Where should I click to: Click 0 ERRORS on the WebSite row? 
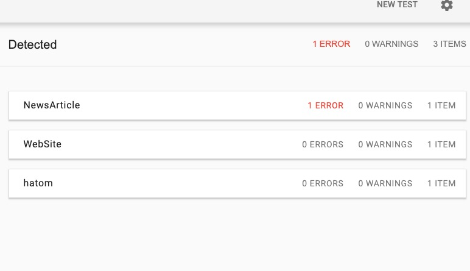[x=323, y=144]
